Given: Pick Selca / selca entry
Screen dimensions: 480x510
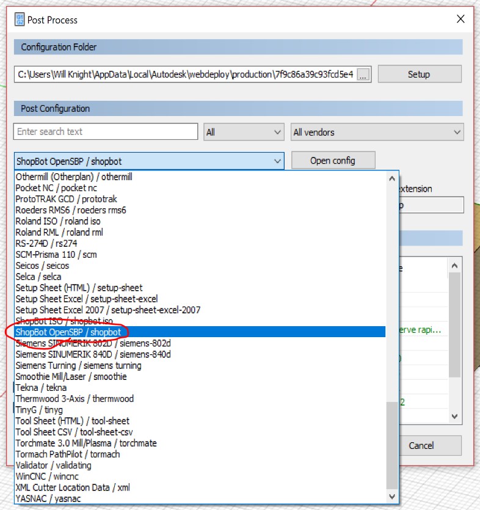Looking at the screenshot, I should 200,277.
